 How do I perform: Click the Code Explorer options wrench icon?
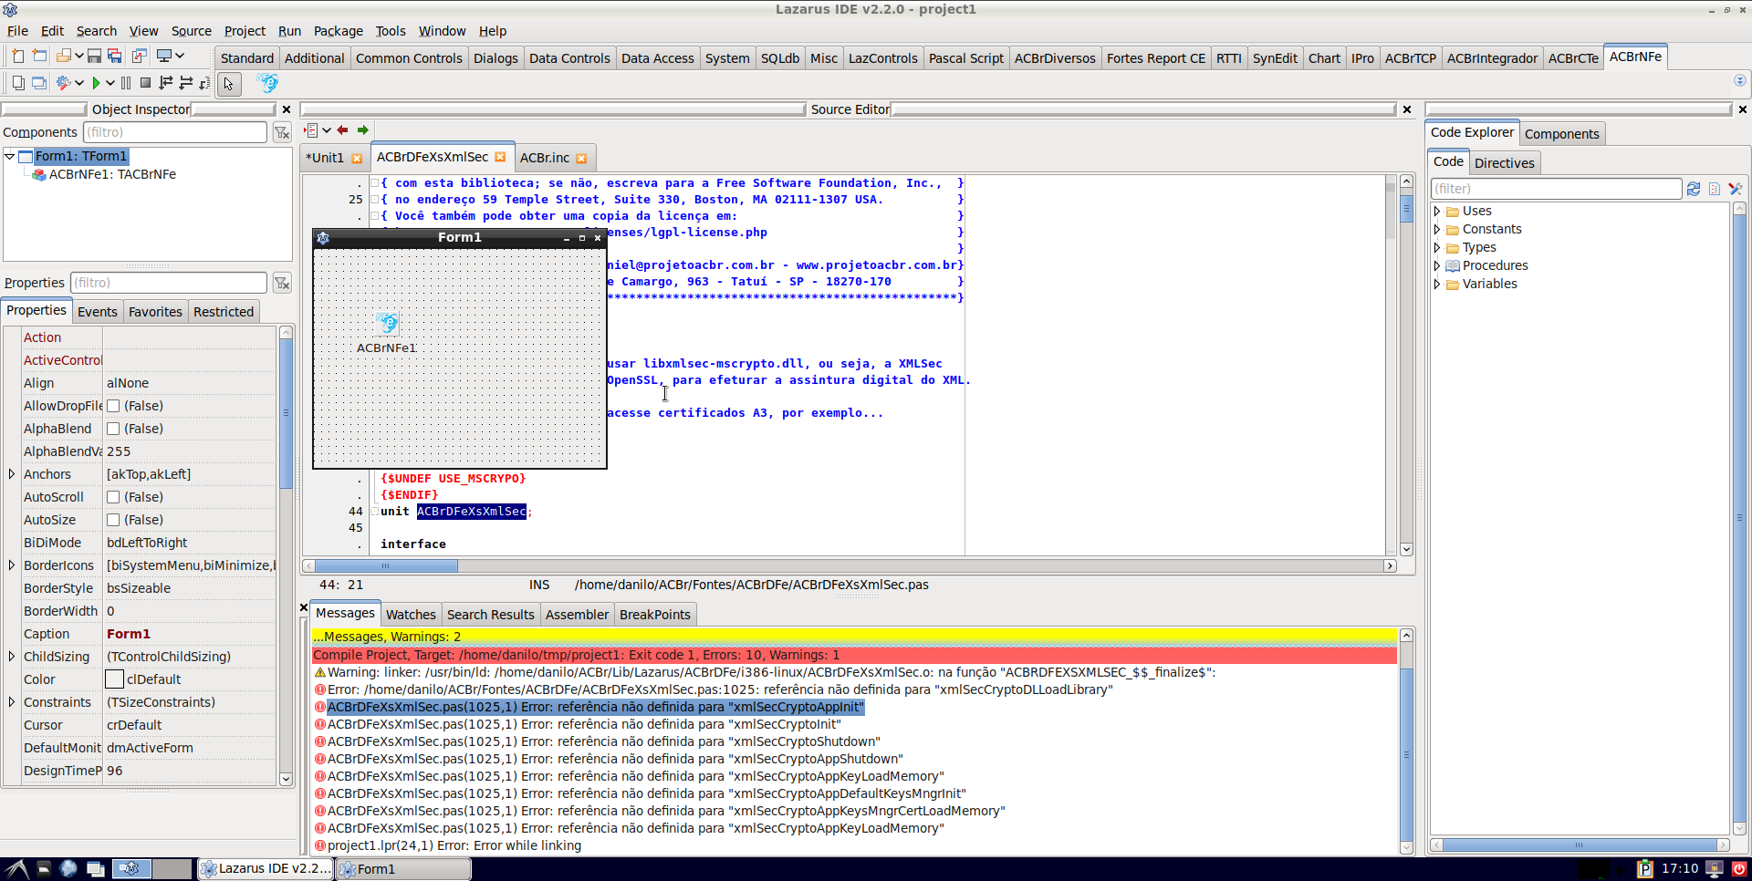click(x=1736, y=189)
